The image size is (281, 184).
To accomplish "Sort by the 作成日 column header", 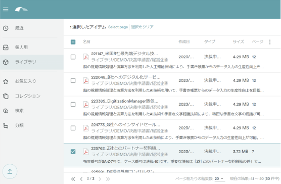I will (184, 42).
